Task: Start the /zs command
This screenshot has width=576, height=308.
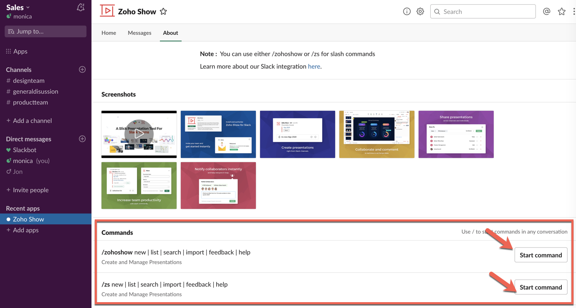Action: 541,287
